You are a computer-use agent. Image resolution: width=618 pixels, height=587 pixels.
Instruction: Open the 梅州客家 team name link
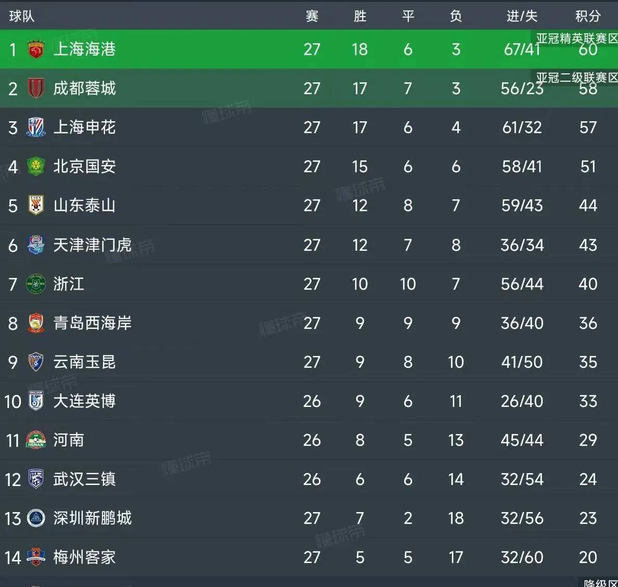84,557
